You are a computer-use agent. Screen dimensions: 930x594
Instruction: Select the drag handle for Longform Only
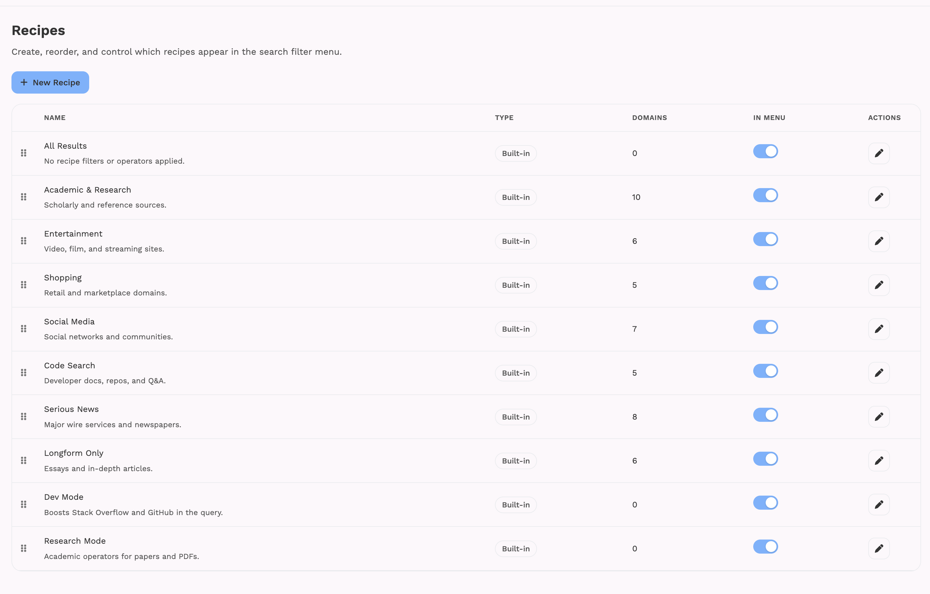click(x=24, y=460)
